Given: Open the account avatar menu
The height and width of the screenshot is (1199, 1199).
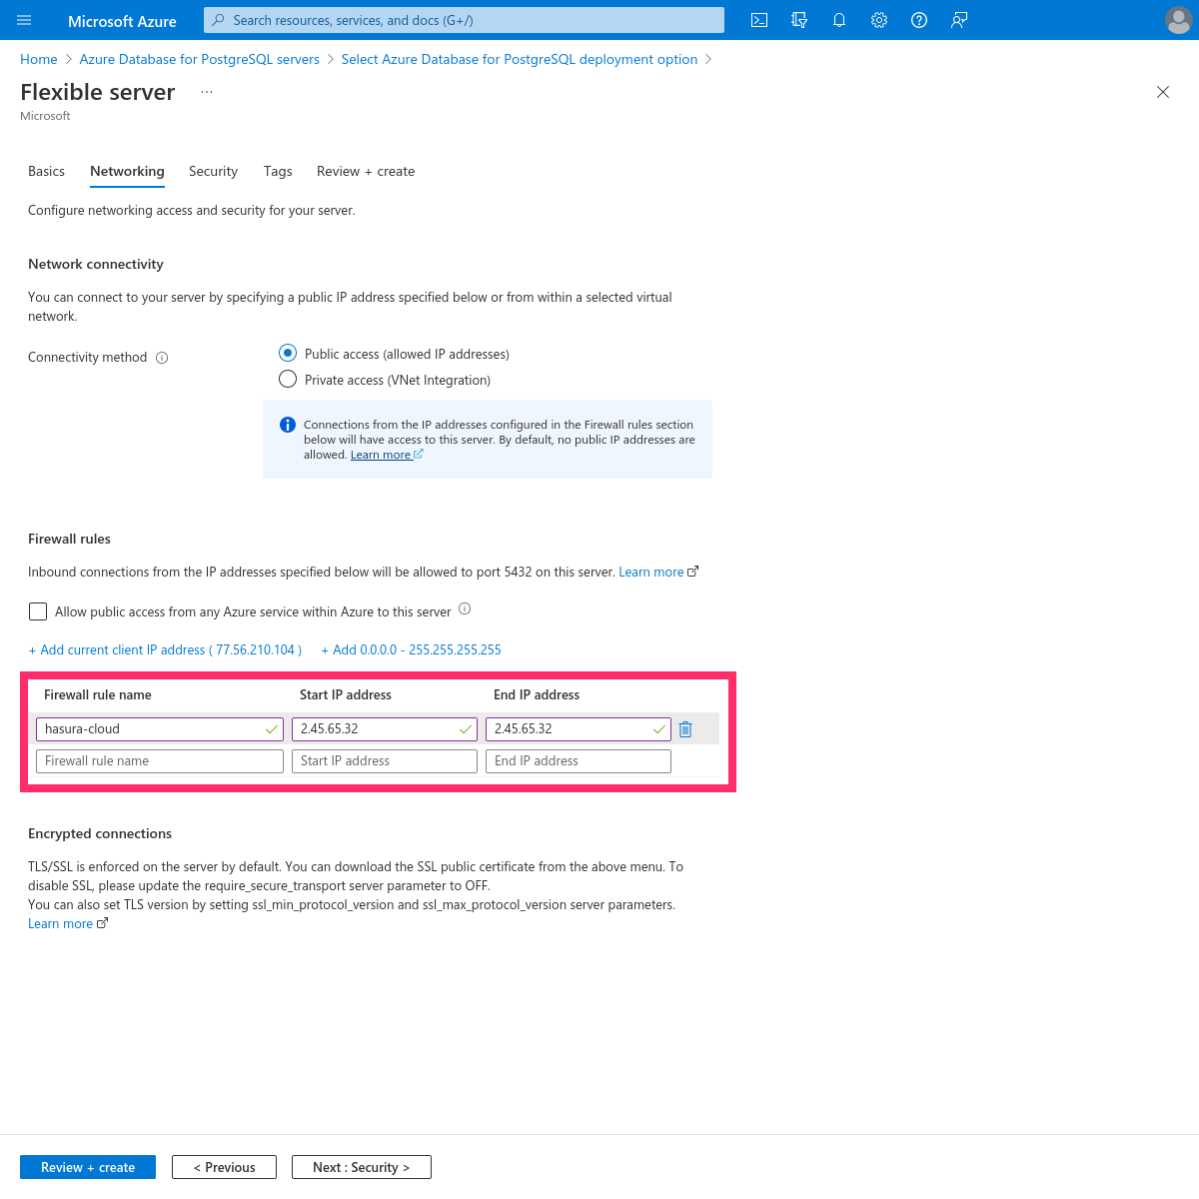Looking at the screenshot, I should pyautogui.click(x=1179, y=20).
